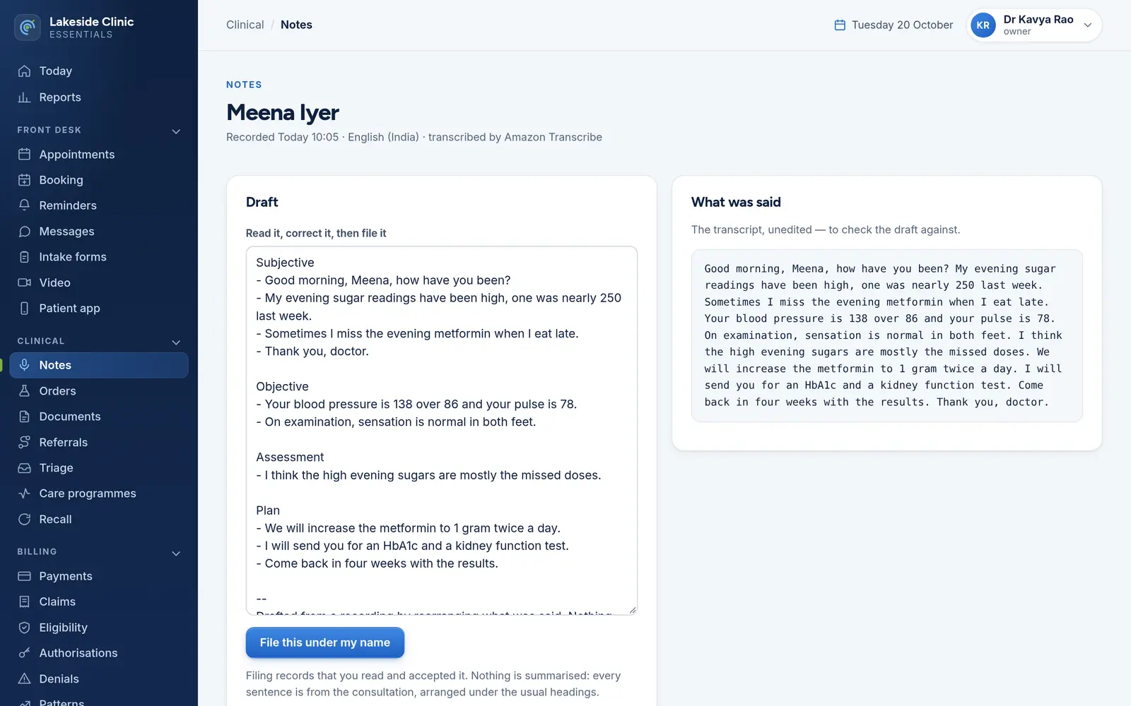Click the Eligibility shield icon

tap(25, 628)
